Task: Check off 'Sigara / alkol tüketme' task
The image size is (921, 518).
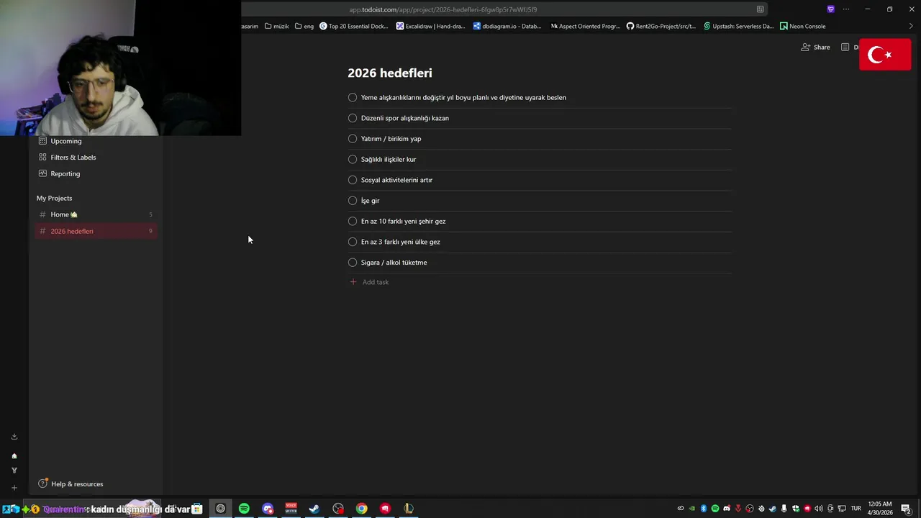Action: click(x=353, y=262)
